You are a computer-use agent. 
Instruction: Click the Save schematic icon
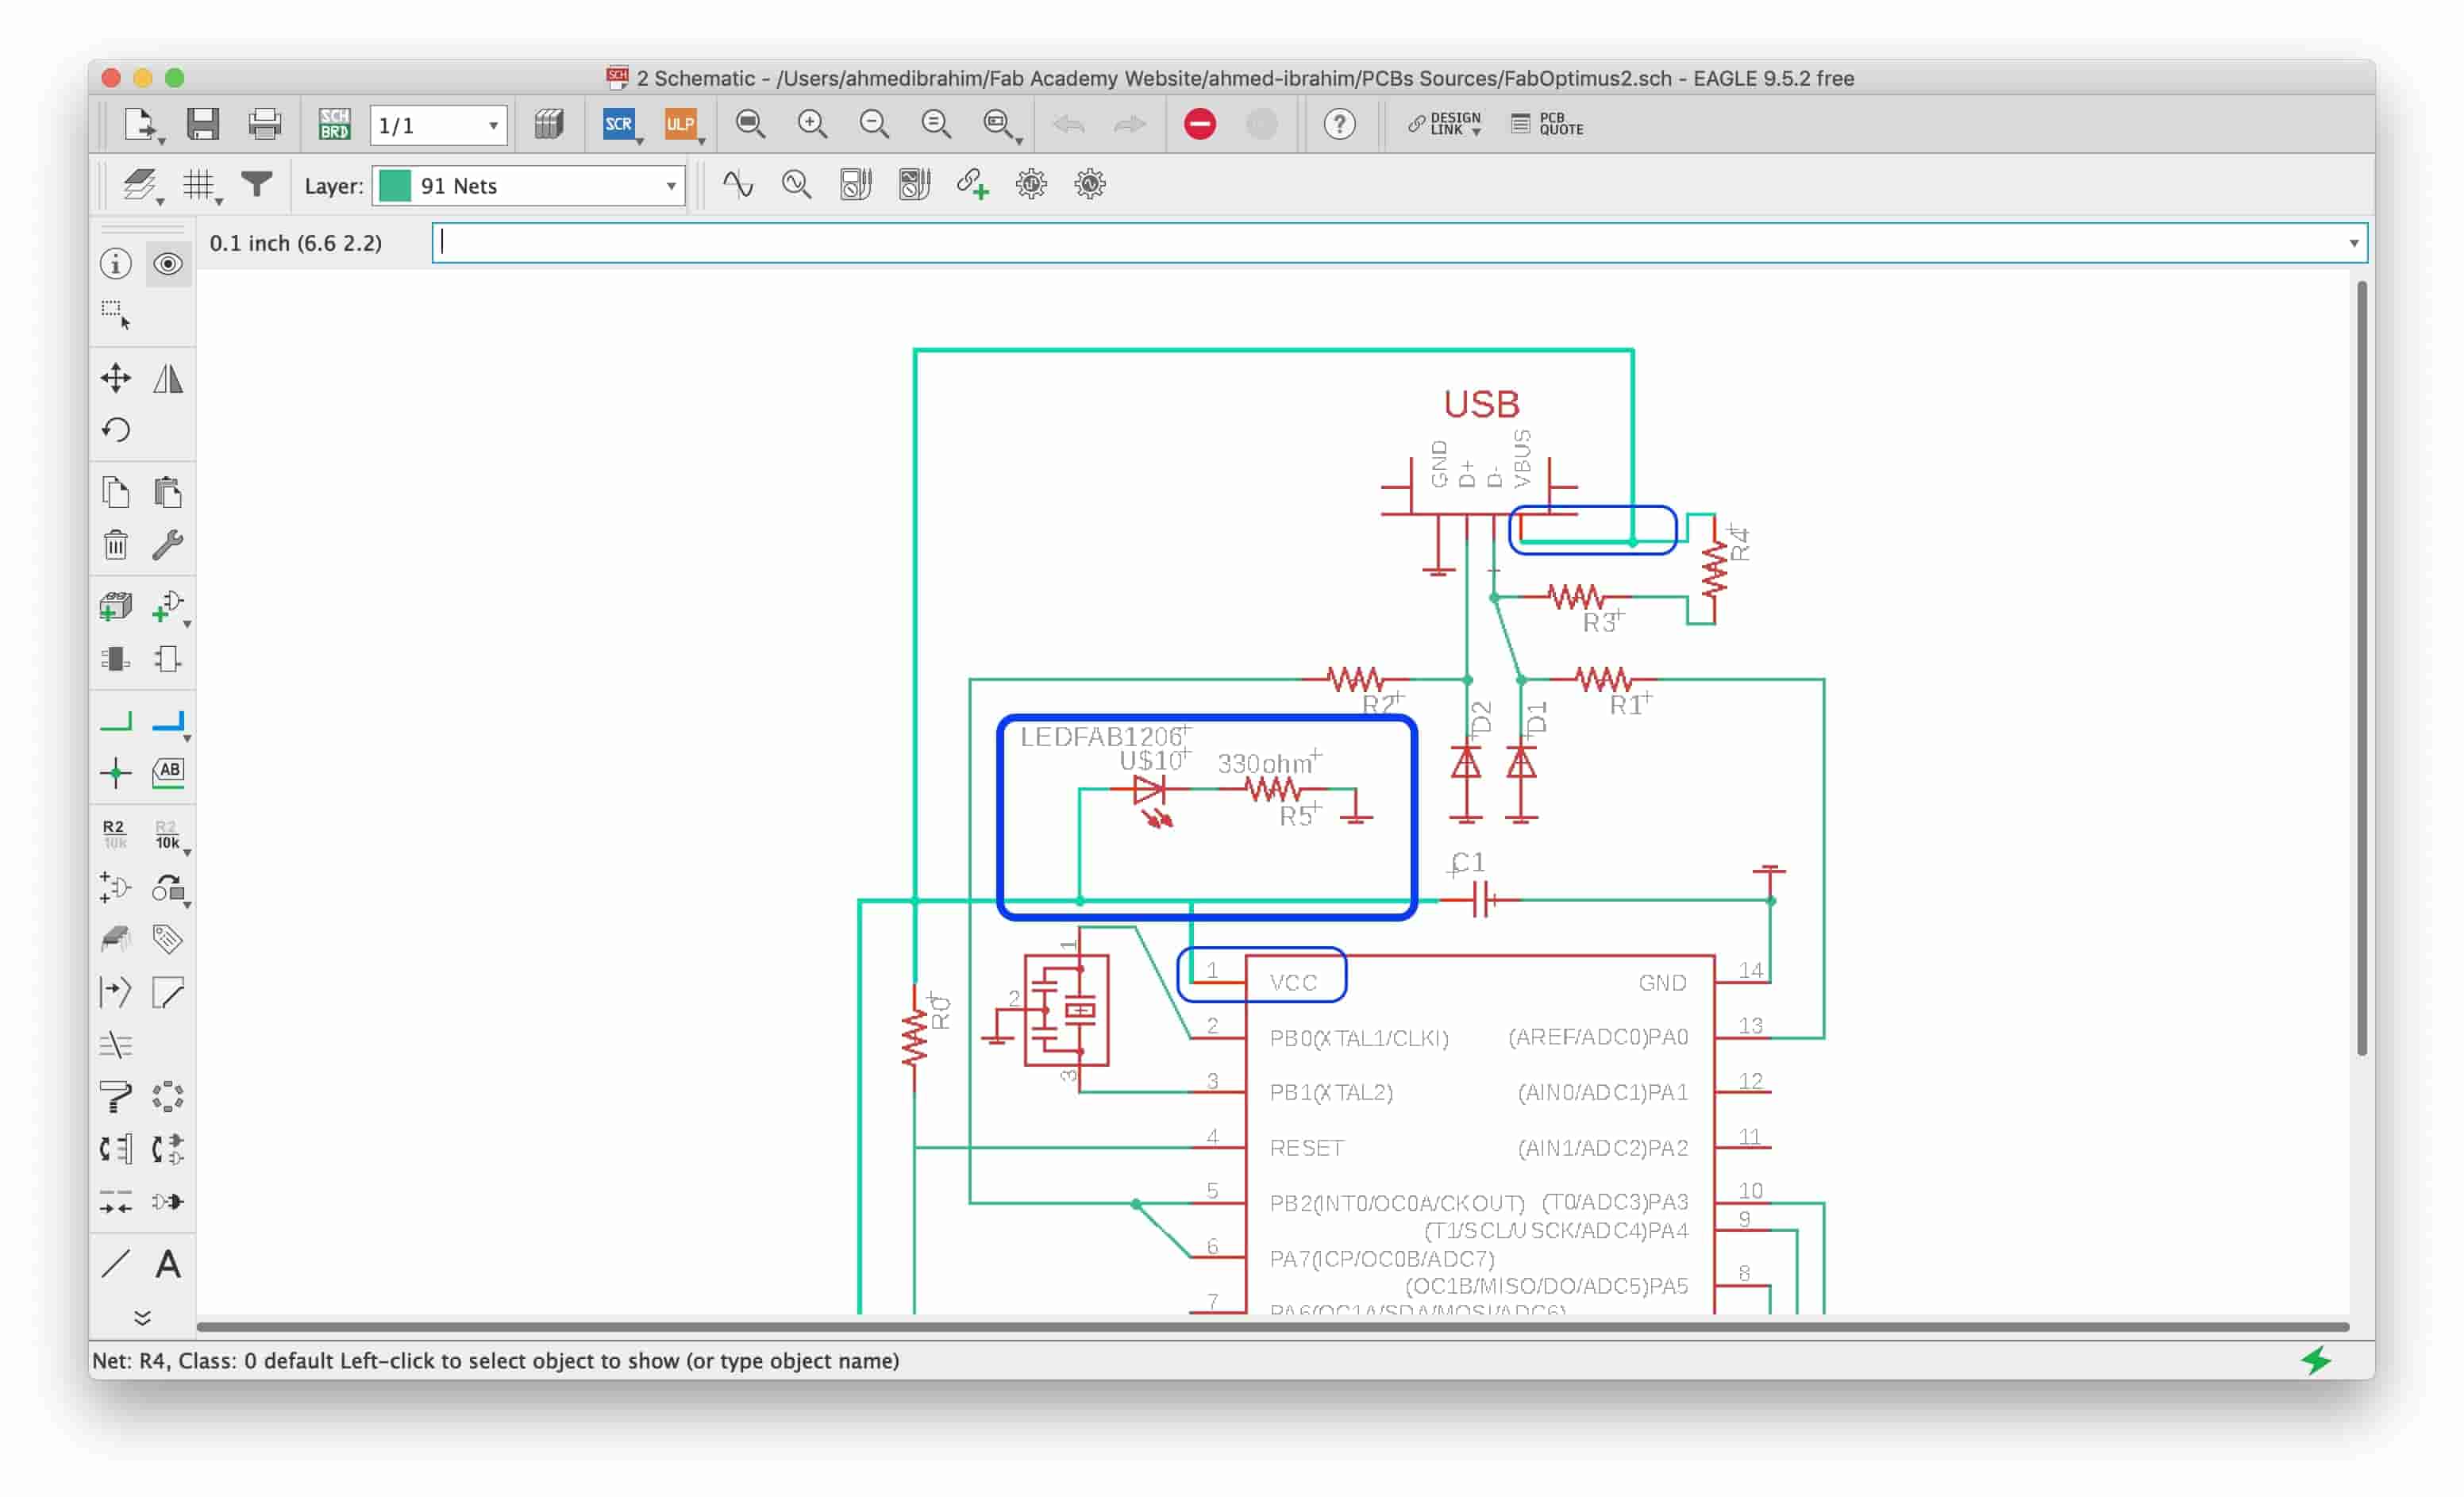203,124
